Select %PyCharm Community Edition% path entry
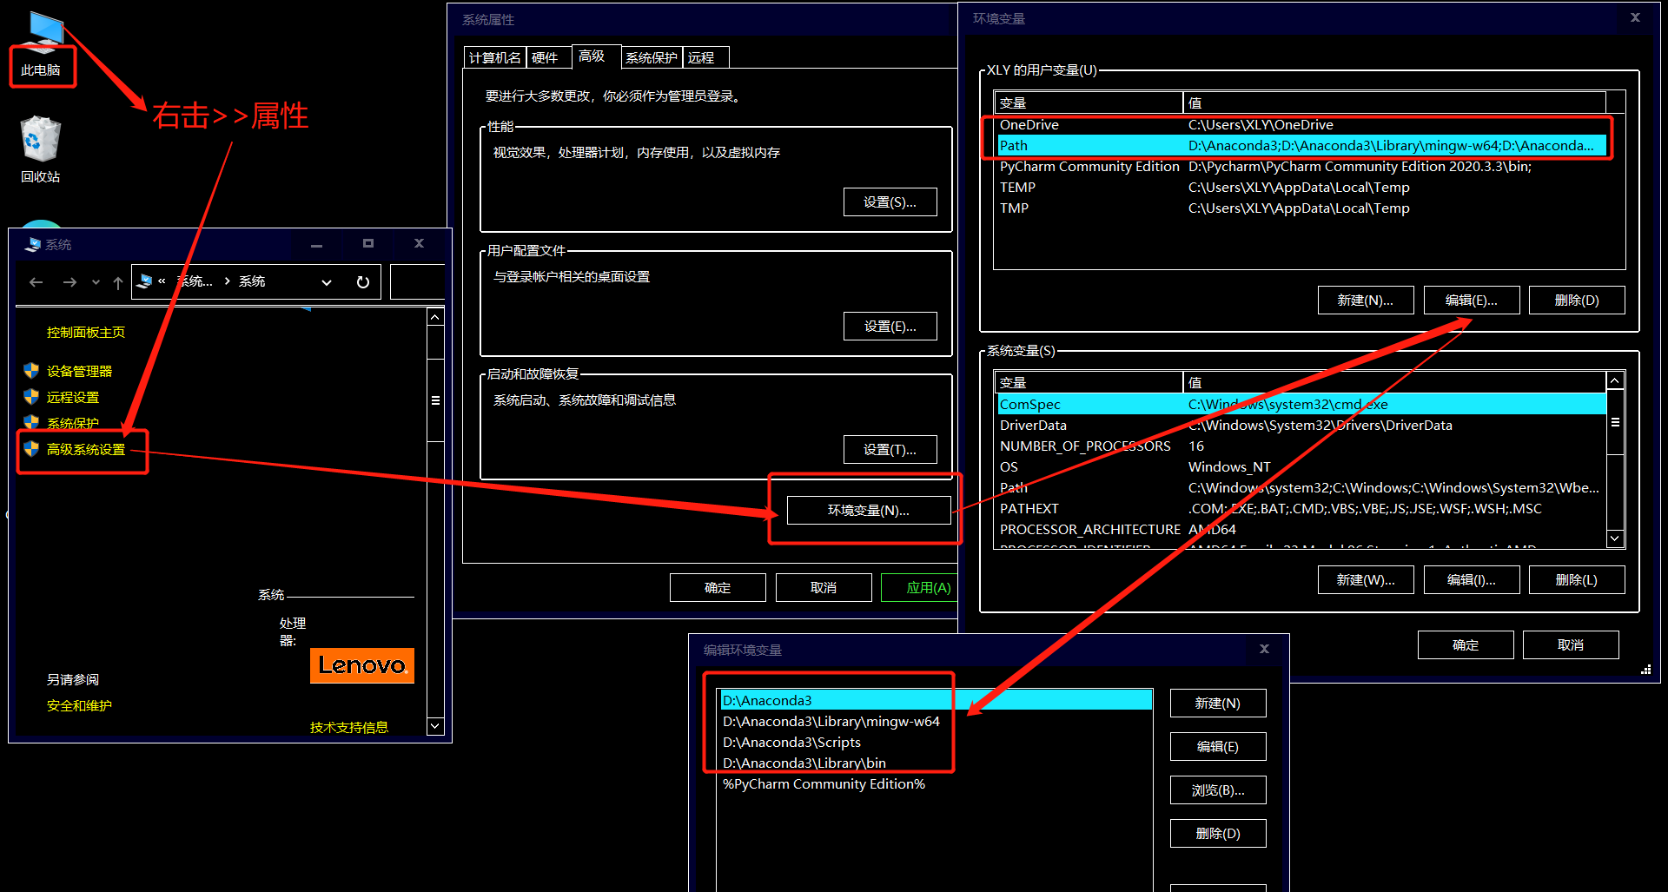 (x=936, y=784)
